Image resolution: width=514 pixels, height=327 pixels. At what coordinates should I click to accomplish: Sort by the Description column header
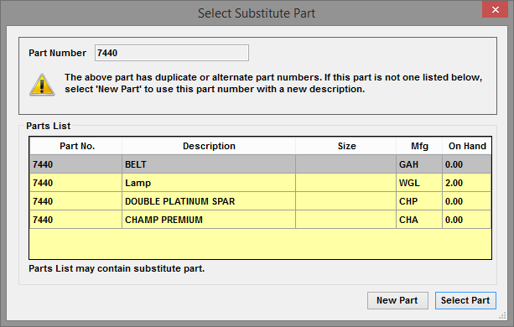209,146
